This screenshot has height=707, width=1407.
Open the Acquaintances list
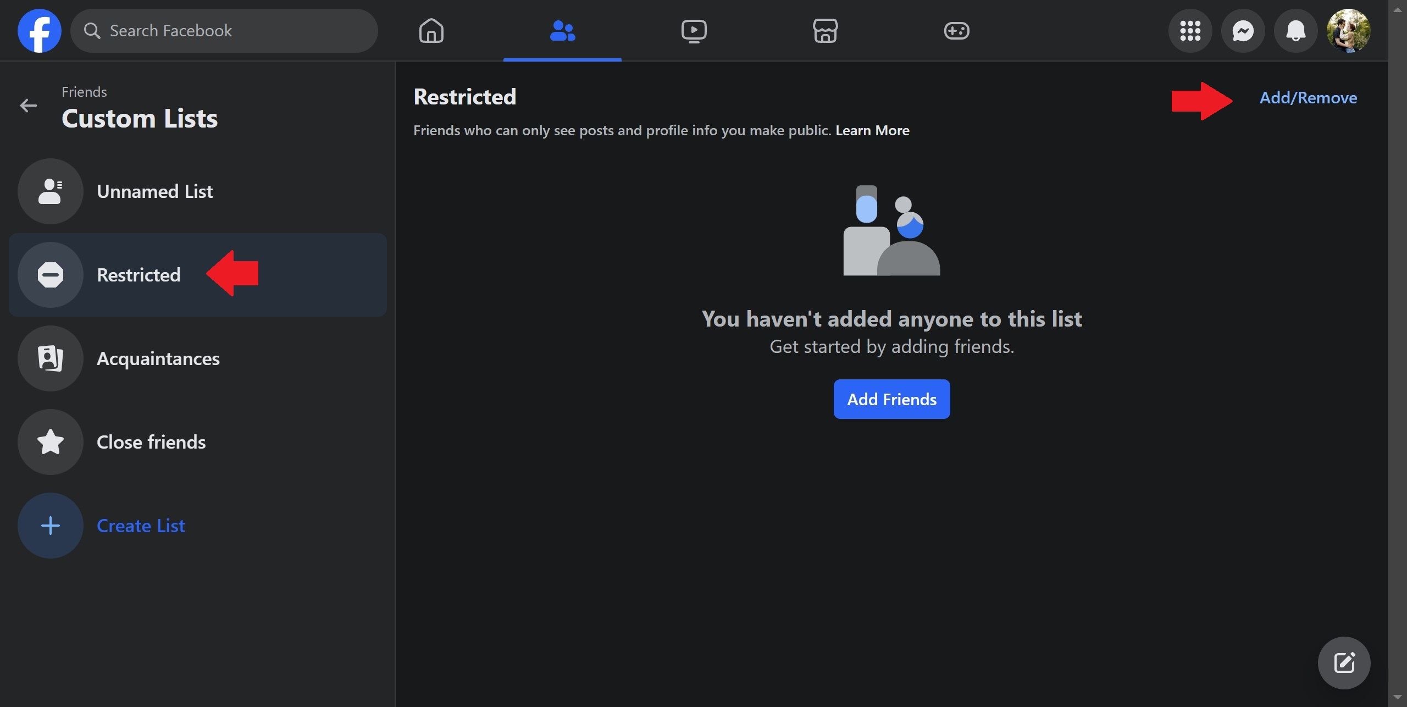click(x=158, y=358)
